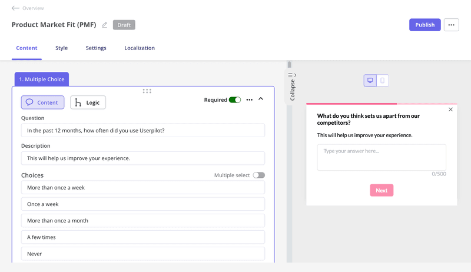Screen dimensions: 471x272
Task: Go back to Overview with the arrow
Action: [x=15, y=8]
